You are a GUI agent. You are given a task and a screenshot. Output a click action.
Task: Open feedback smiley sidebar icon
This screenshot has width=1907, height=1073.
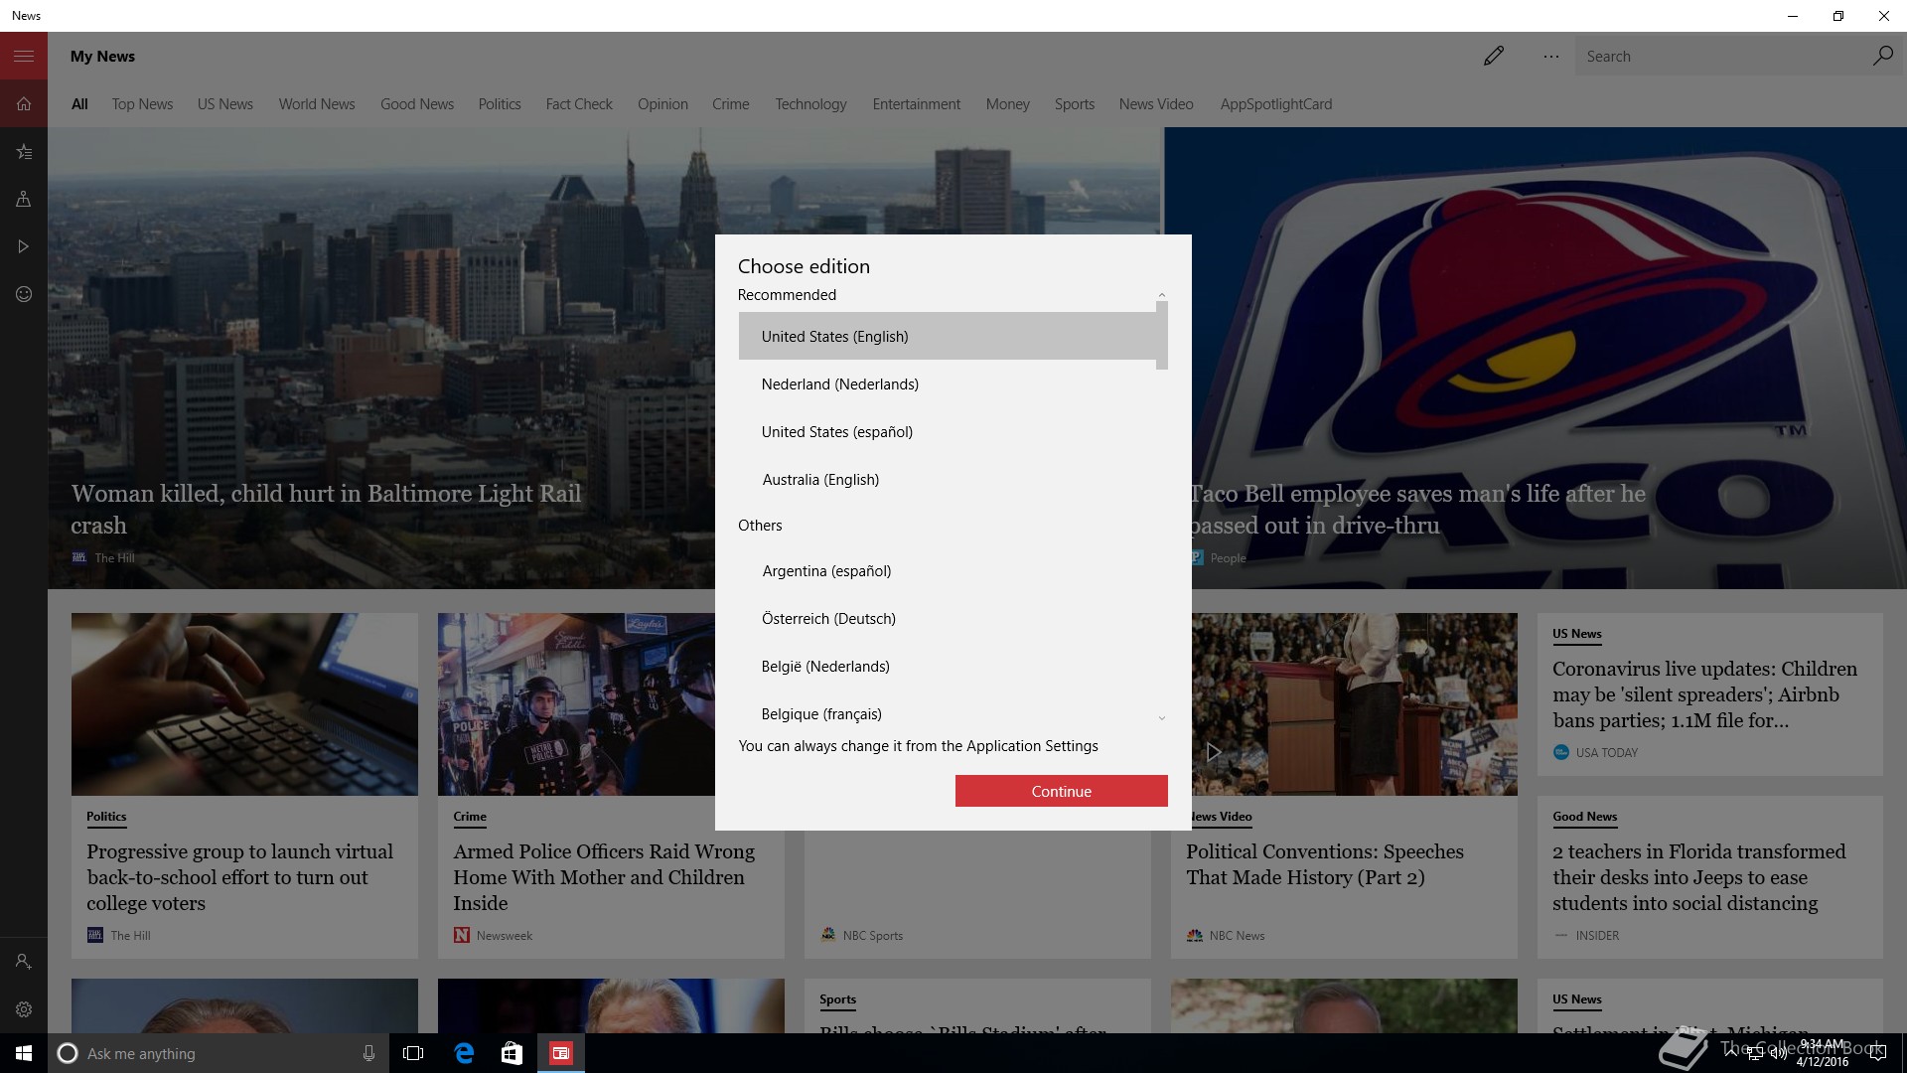point(24,294)
